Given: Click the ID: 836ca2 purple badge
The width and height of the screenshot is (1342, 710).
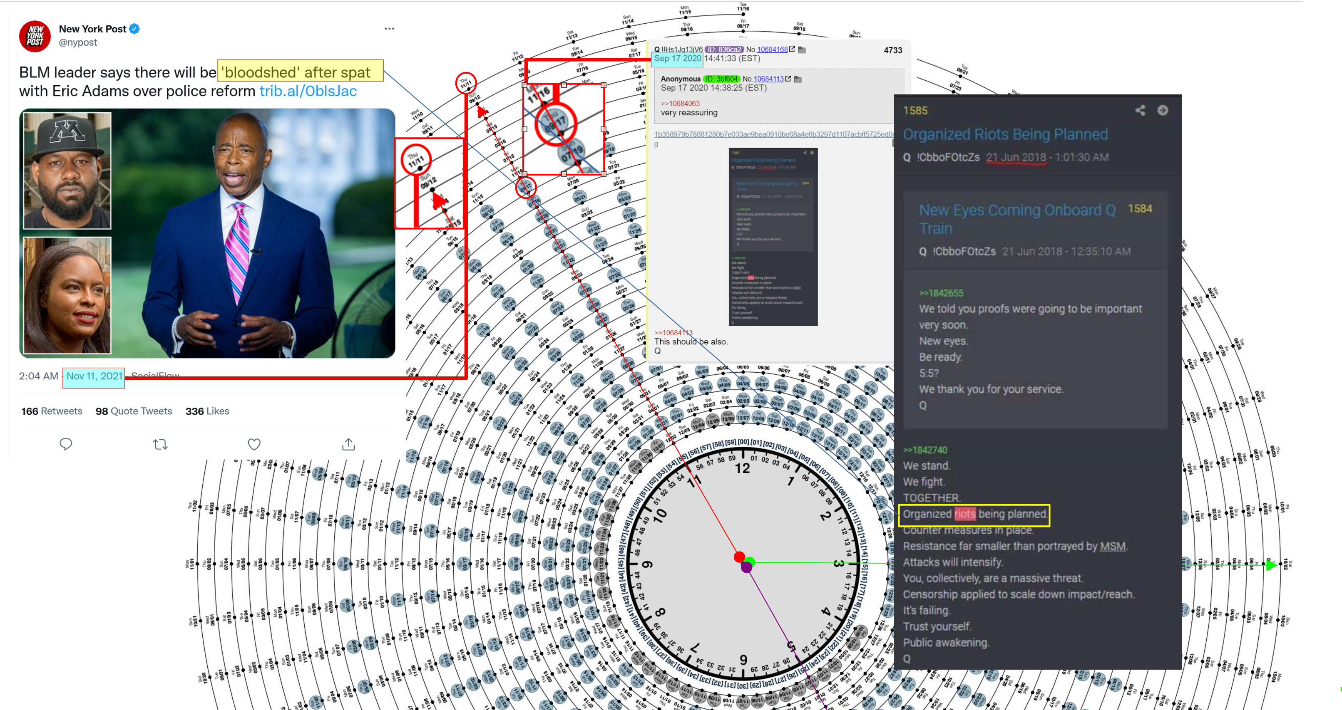Looking at the screenshot, I should [x=724, y=49].
